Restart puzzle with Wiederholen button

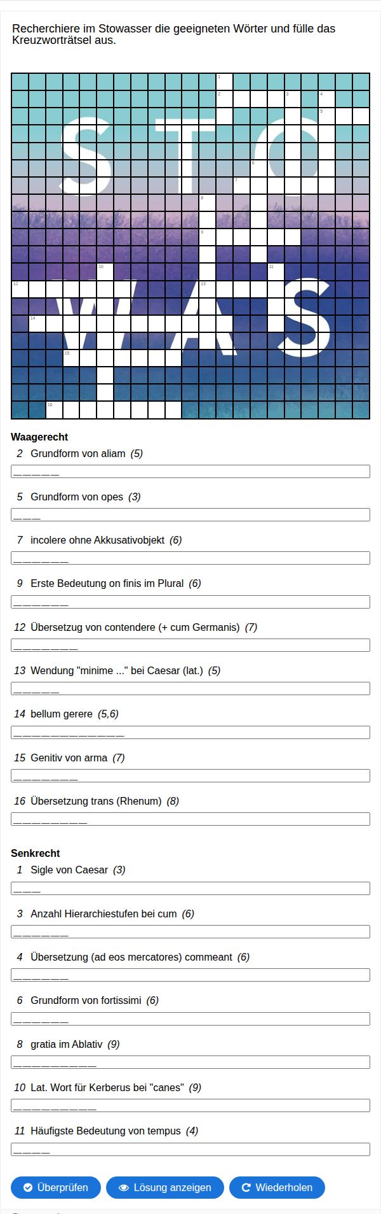tap(277, 1187)
